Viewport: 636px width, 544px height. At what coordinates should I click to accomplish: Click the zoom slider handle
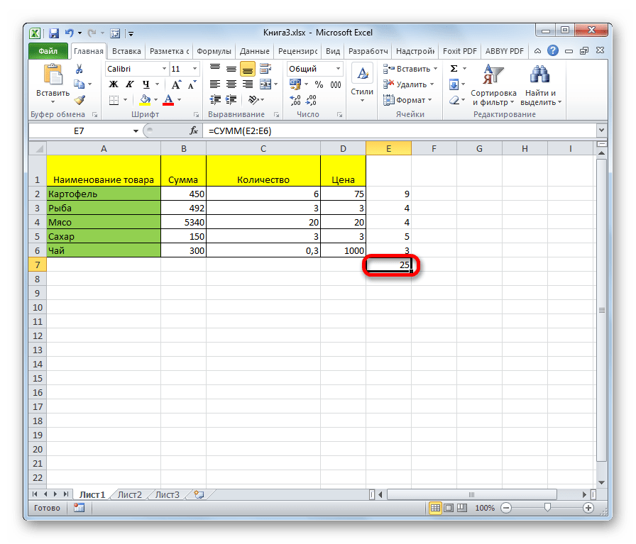(547, 508)
